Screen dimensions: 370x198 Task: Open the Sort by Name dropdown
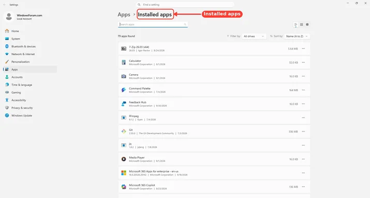point(297,36)
